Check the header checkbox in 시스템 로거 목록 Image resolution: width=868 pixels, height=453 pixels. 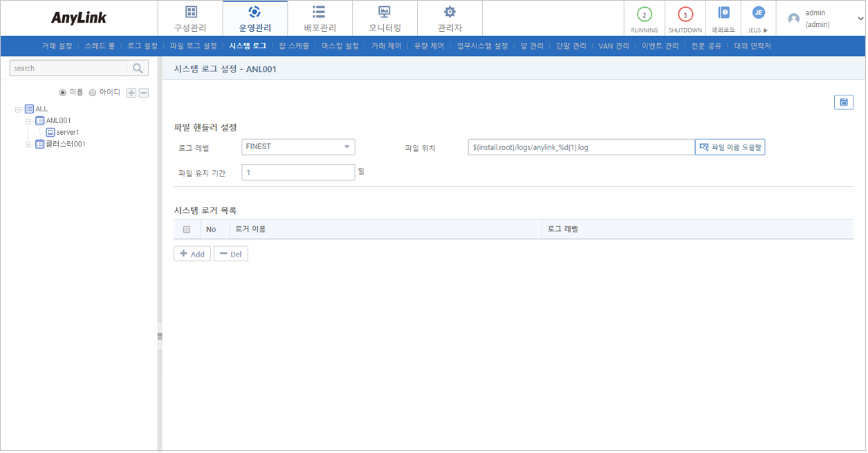coord(186,229)
